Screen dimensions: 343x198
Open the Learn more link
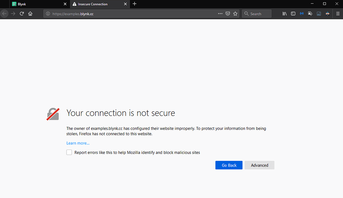(x=78, y=143)
